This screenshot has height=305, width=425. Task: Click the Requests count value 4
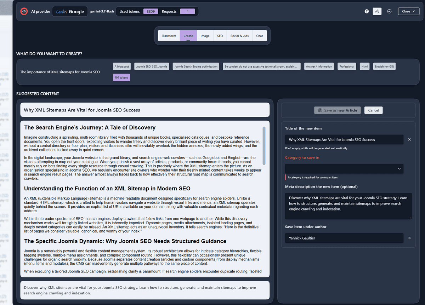(187, 11)
